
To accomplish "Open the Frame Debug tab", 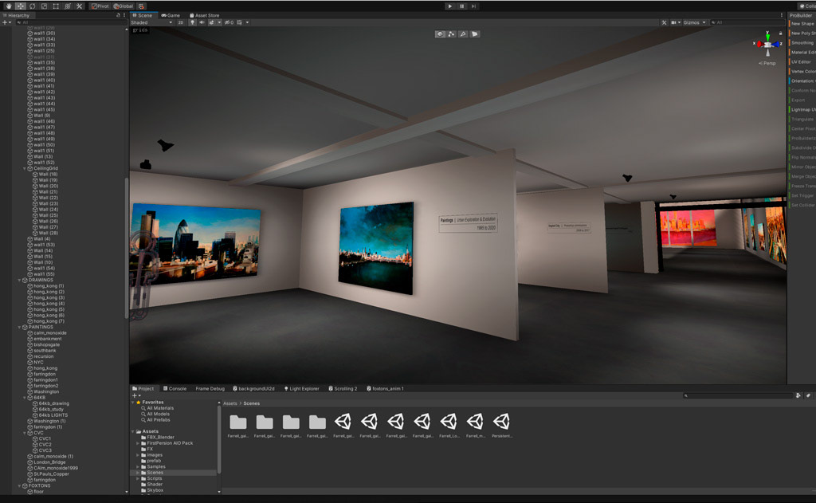I will point(210,388).
